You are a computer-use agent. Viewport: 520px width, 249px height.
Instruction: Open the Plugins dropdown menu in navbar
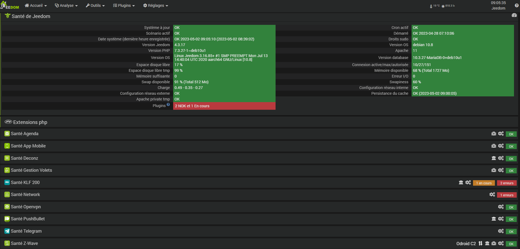(x=124, y=5)
